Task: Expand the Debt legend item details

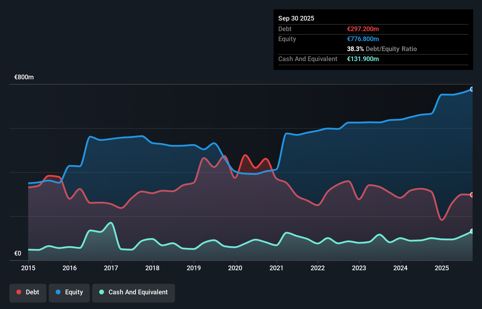Action: (x=28, y=292)
